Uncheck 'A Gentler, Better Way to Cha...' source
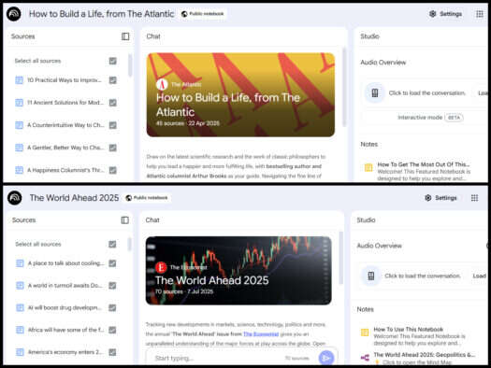This screenshot has width=491, height=368. [x=113, y=148]
